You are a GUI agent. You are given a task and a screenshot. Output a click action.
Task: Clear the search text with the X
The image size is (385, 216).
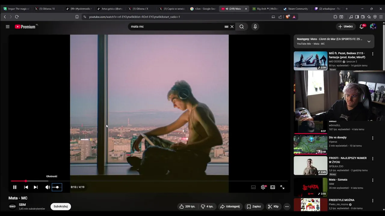pos(232,27)
